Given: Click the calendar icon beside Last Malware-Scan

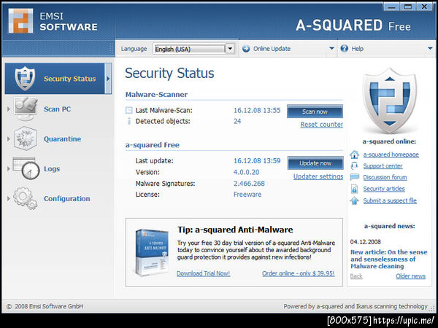Looking at the screenshot, I should [128, 110].
